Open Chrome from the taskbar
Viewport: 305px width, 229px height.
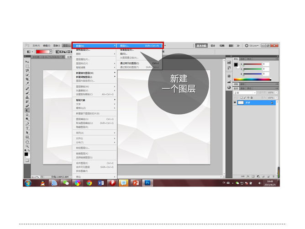coord(89,183)
